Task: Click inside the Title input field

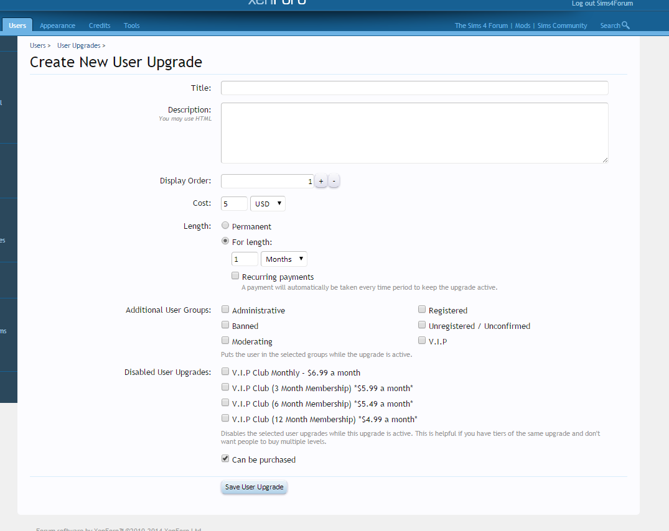Action: pyautogui.click(x=414, y=88)
